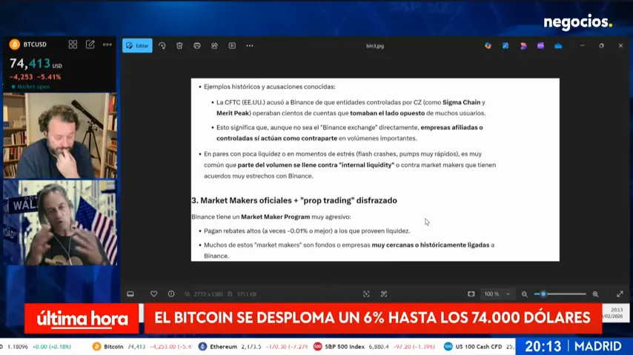Zoom in with the plus magnifier
Image resolution: width=633 pixels, height=355 pixels.
pyautogui.click(x=595, y=294)
